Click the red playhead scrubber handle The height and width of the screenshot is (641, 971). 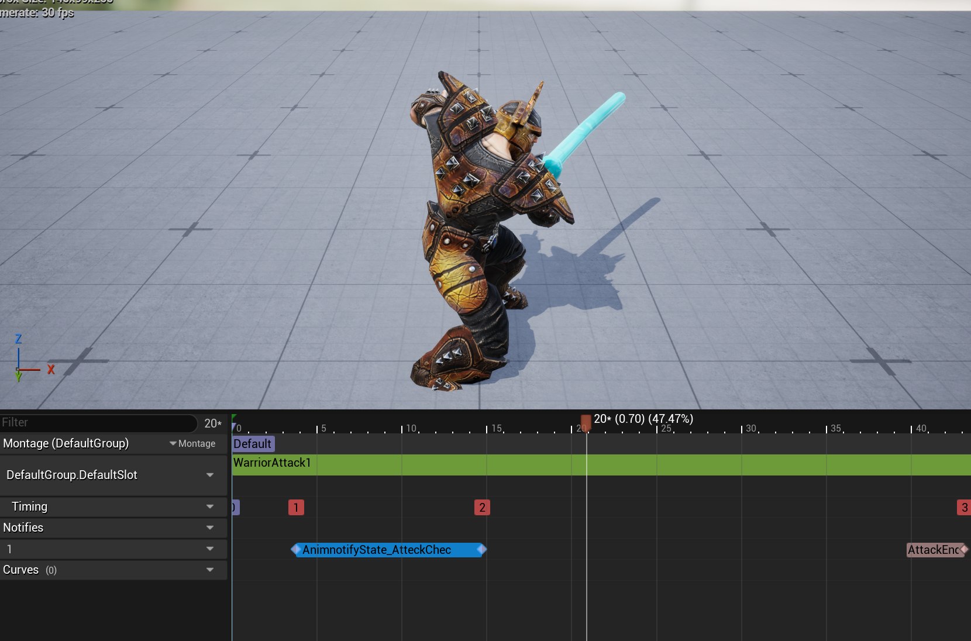[586, 422]
